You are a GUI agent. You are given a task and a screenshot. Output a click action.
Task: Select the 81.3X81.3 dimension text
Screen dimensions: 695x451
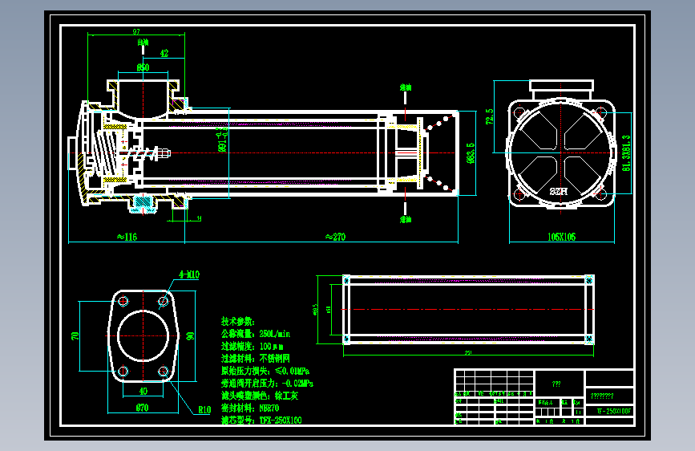click(626, 153)
